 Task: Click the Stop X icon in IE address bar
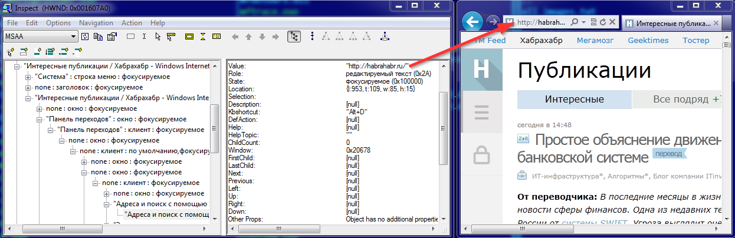click(x=612, y=22)
